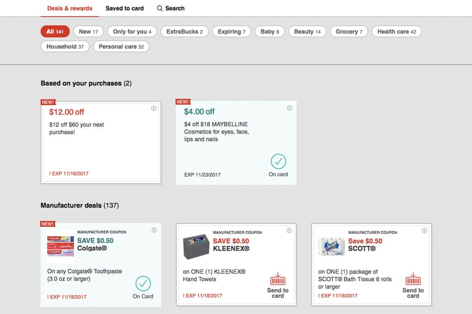Switch to Deals & rewards tab
The image size is (472, 314).
(70, 8)
